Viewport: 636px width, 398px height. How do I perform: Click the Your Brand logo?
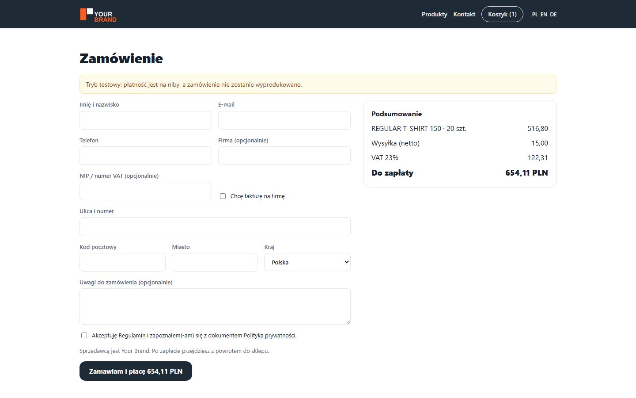(x=98, y=15)
